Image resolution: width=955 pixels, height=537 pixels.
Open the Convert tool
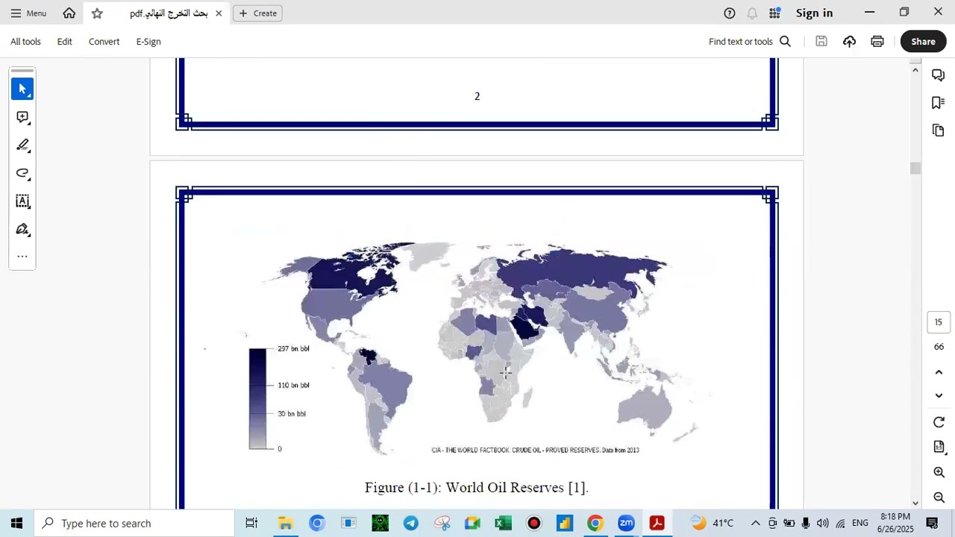104,41
